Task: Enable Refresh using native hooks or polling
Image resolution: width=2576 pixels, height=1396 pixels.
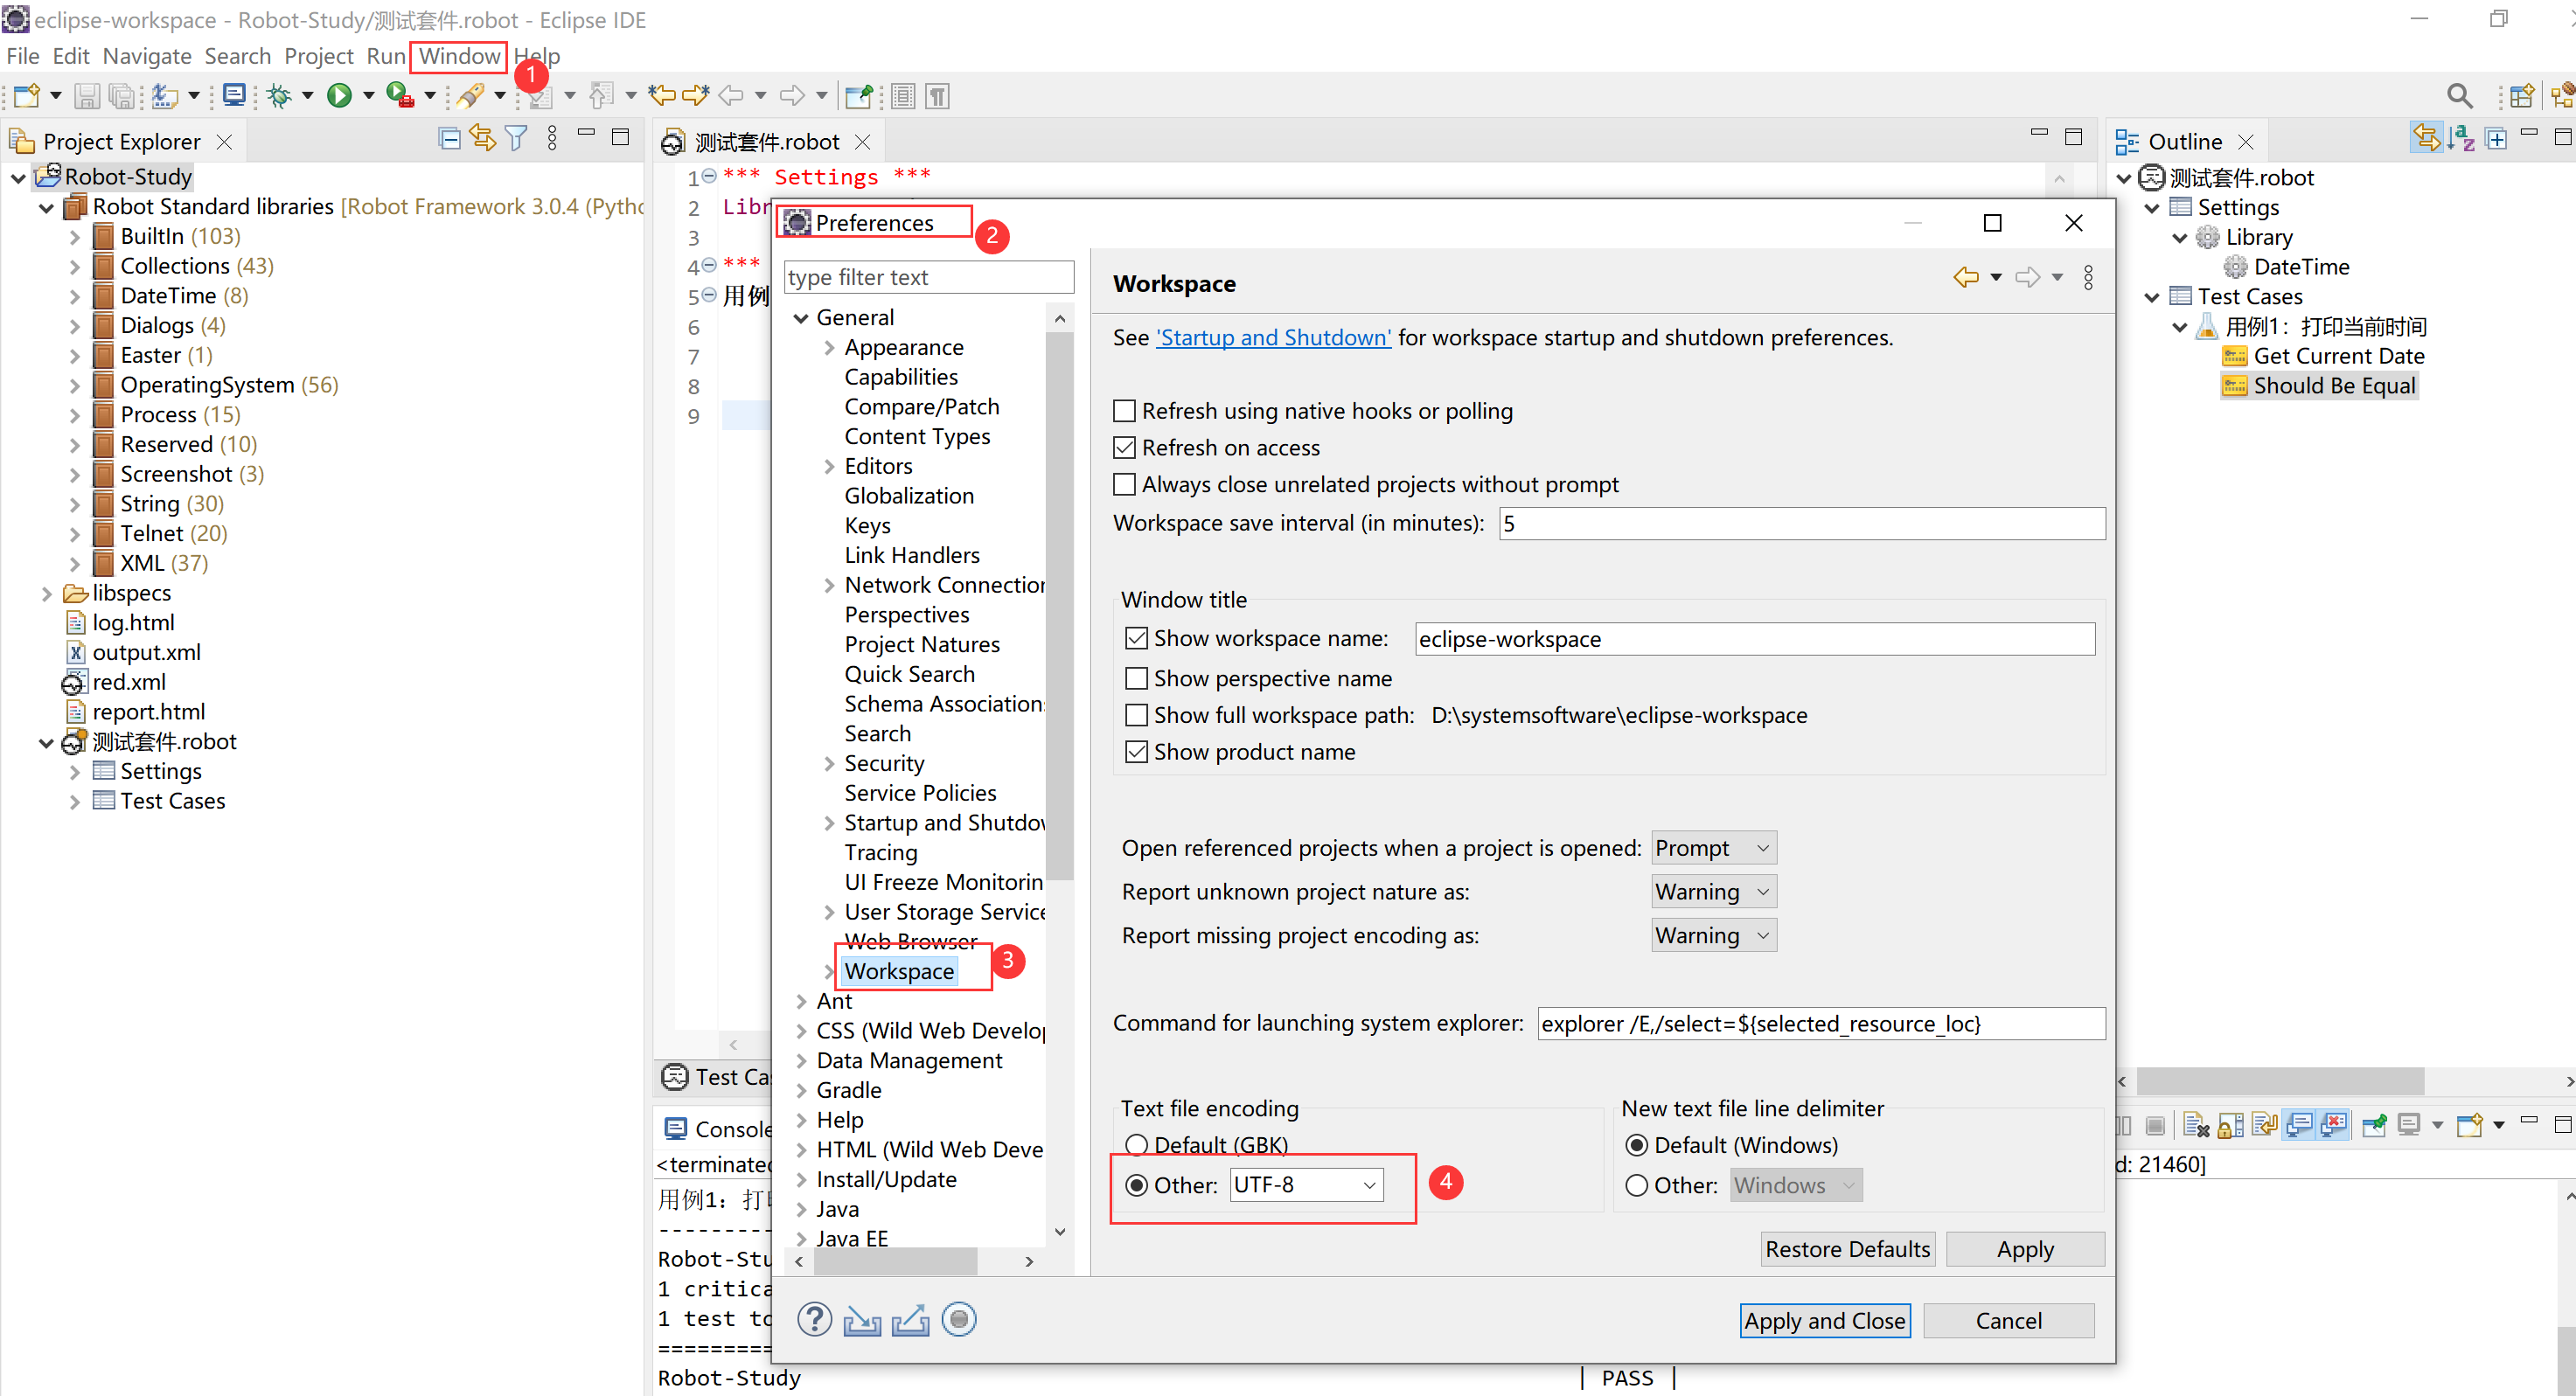Action: pyautogui.click(x=1125, y=411)
